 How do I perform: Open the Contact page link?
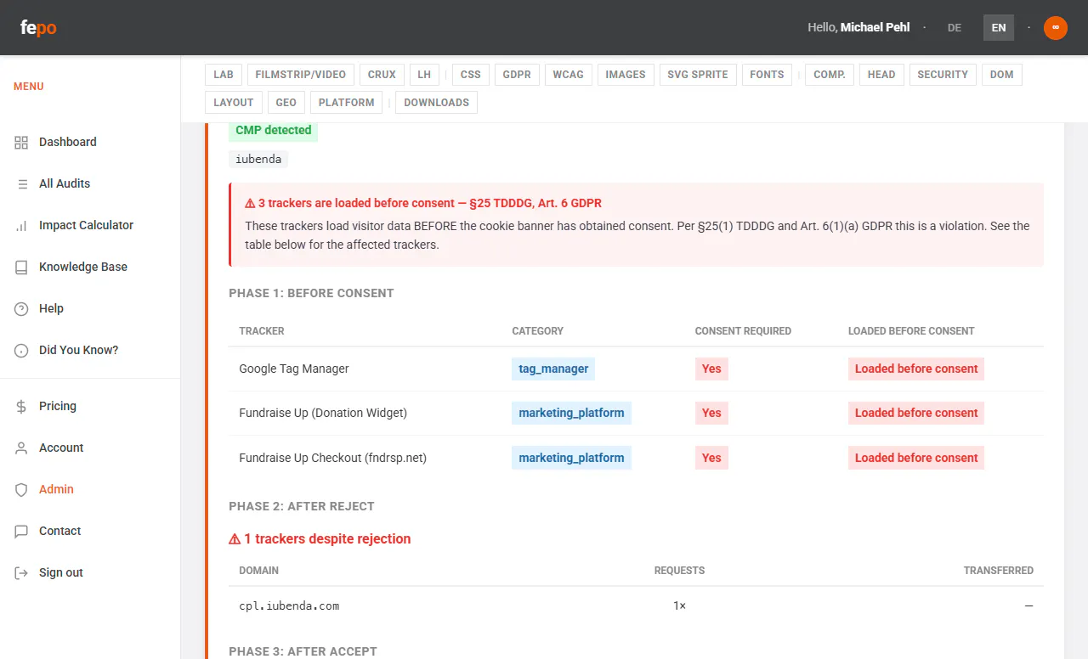point(60,532)
